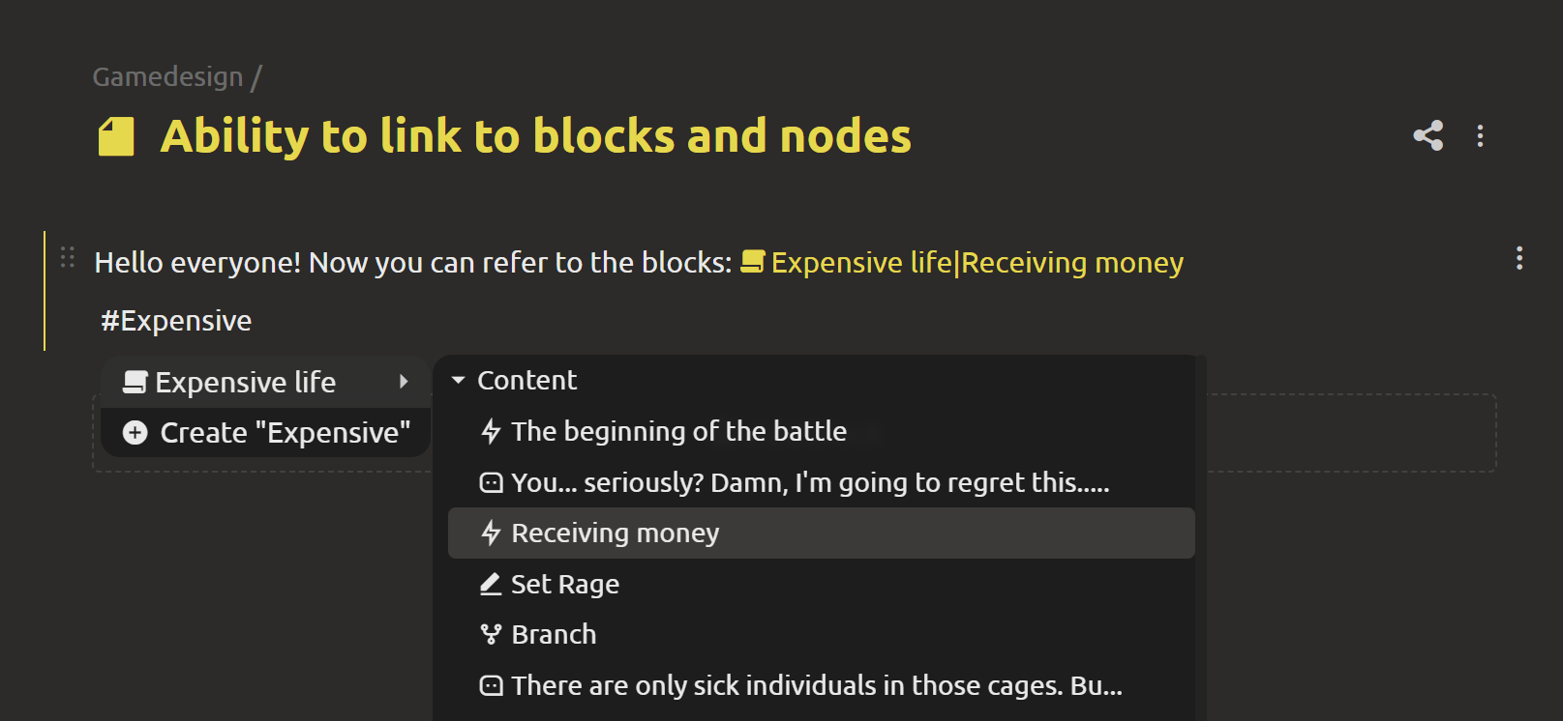The height and width of the screenshot is (721, 1563).
Task: Click the book icon in Expensive life link
Action: tap(752, 262)
